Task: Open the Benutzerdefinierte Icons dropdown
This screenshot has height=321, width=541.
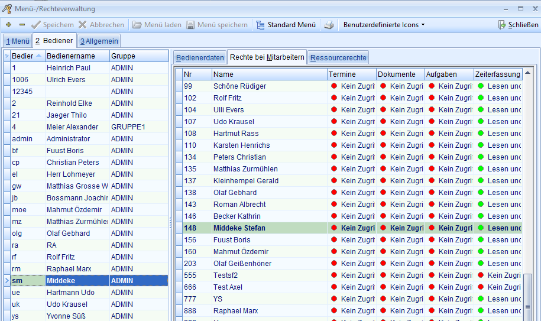Action: pyautogui.click(x=384, y=25)
